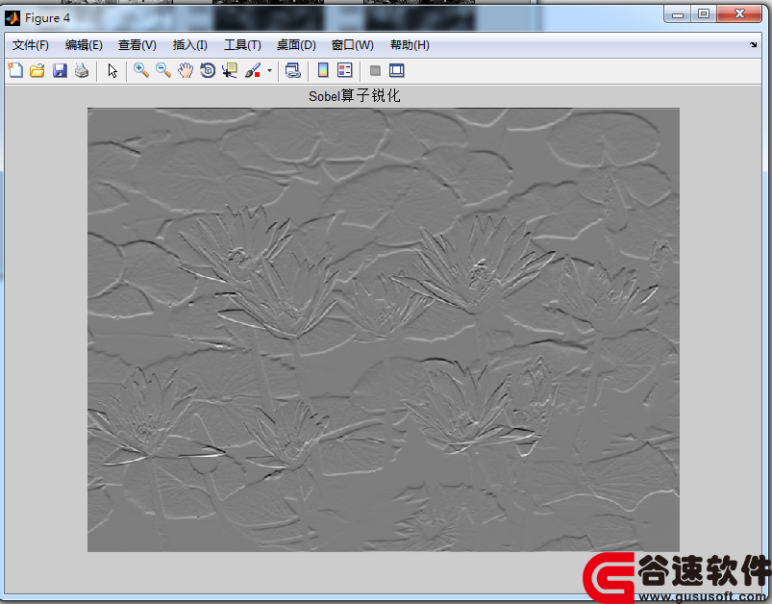
Task: Select the Brush data tool
Action: point(253,70)
